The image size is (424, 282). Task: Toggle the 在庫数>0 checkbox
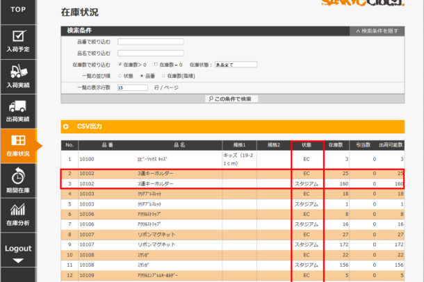[x=120, y=65]
